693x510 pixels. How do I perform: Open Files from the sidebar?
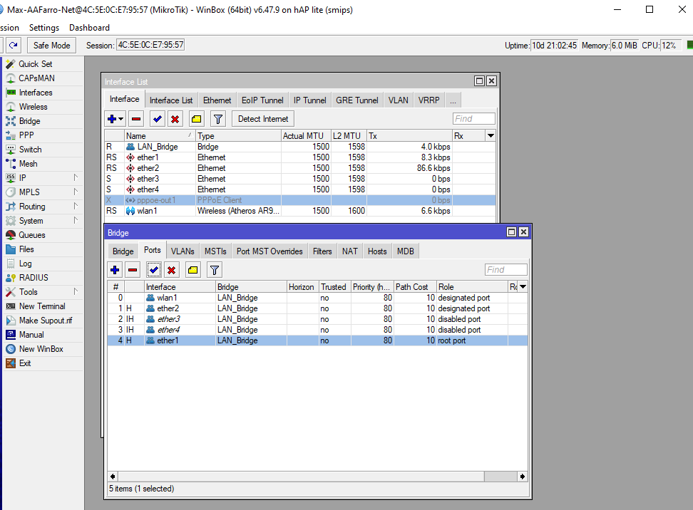[26, 249]
